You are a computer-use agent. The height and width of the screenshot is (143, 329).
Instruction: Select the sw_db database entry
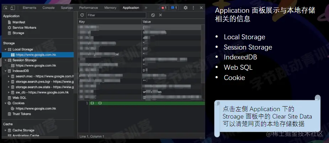coord(42,92)
